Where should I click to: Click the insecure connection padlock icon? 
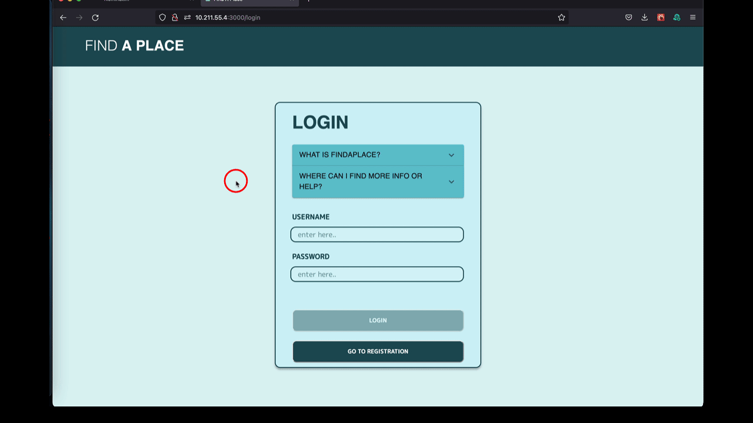(x=175, y=18)
